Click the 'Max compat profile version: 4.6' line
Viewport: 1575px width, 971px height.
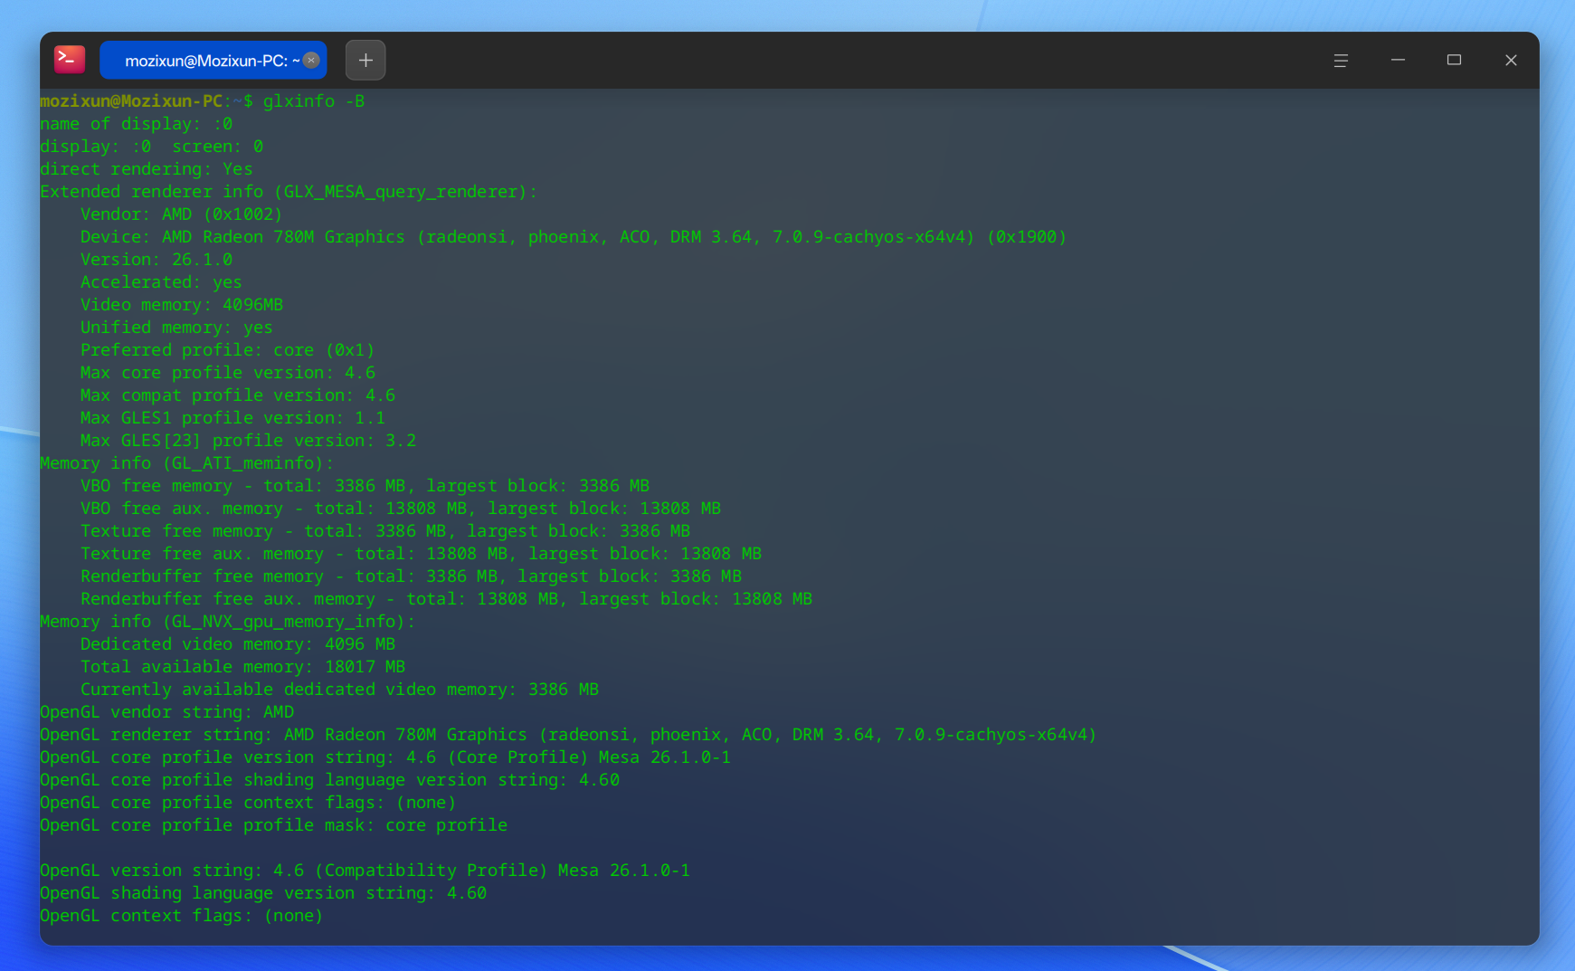[x=238, y=395]
